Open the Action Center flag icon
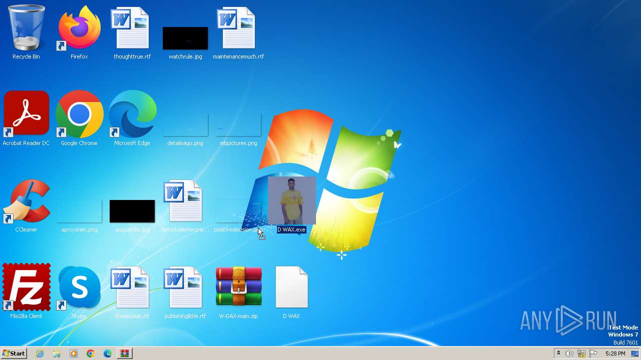Image resolution: width=641 pixels, height=360 pixels. 593,353
